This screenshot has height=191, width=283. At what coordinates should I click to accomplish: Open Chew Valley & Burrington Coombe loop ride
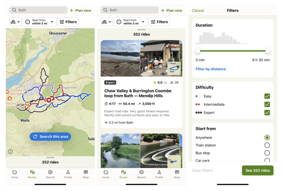(x=138, y=93)
